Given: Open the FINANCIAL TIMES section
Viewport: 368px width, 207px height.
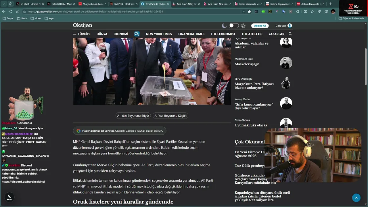Looking at the screenshot, I should [x=191, y=34].
